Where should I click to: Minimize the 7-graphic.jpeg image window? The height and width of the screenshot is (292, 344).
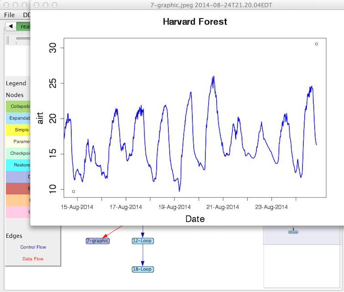[x=46, y=5]
